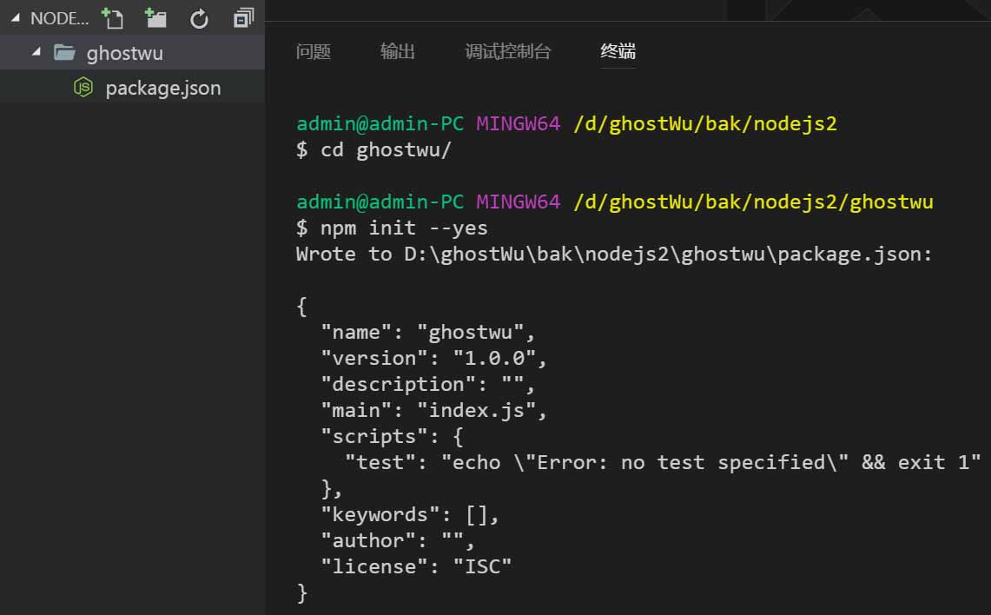
Task: Click the ghostwu folder icon
Action: click(64, 53)
